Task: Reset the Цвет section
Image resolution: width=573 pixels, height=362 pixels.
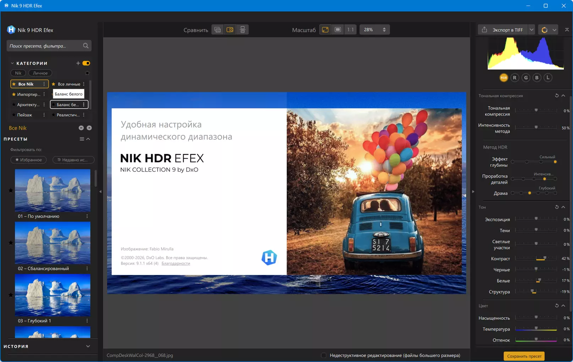Action: [557, 306]
